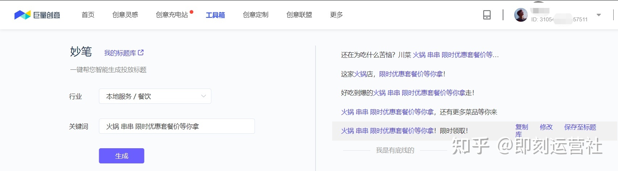Go to 首页 tab
The image size is (618, 171).
(x=88, y=15)
